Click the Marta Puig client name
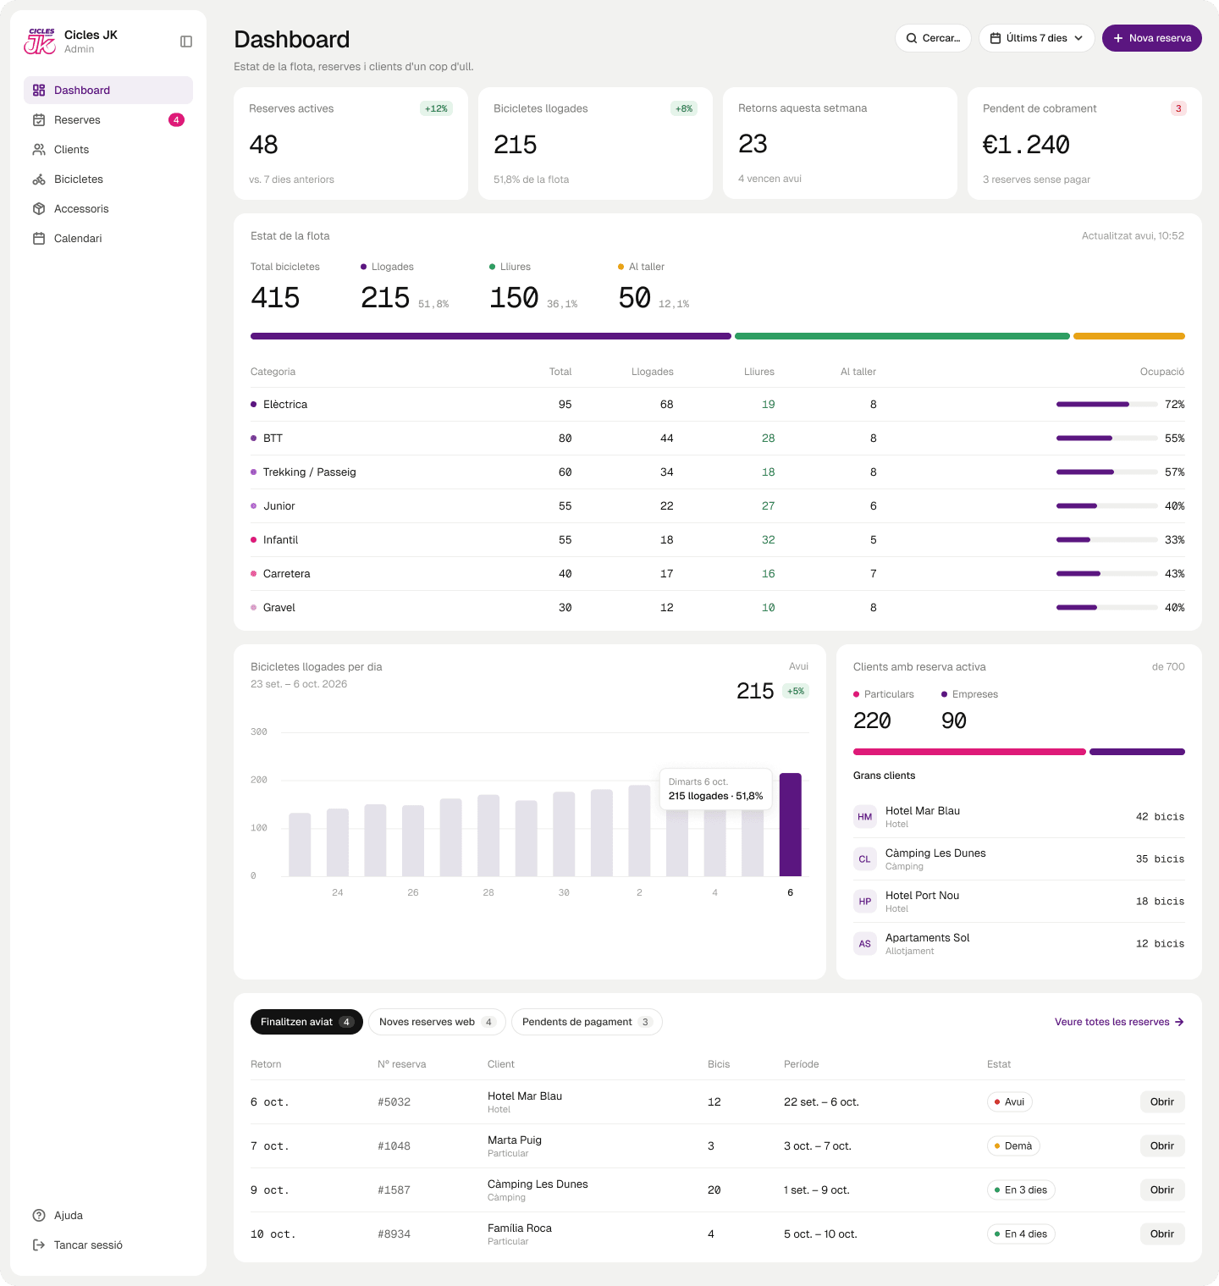The height and width of the screenshot is (1286, 1219). point(515,1140)
